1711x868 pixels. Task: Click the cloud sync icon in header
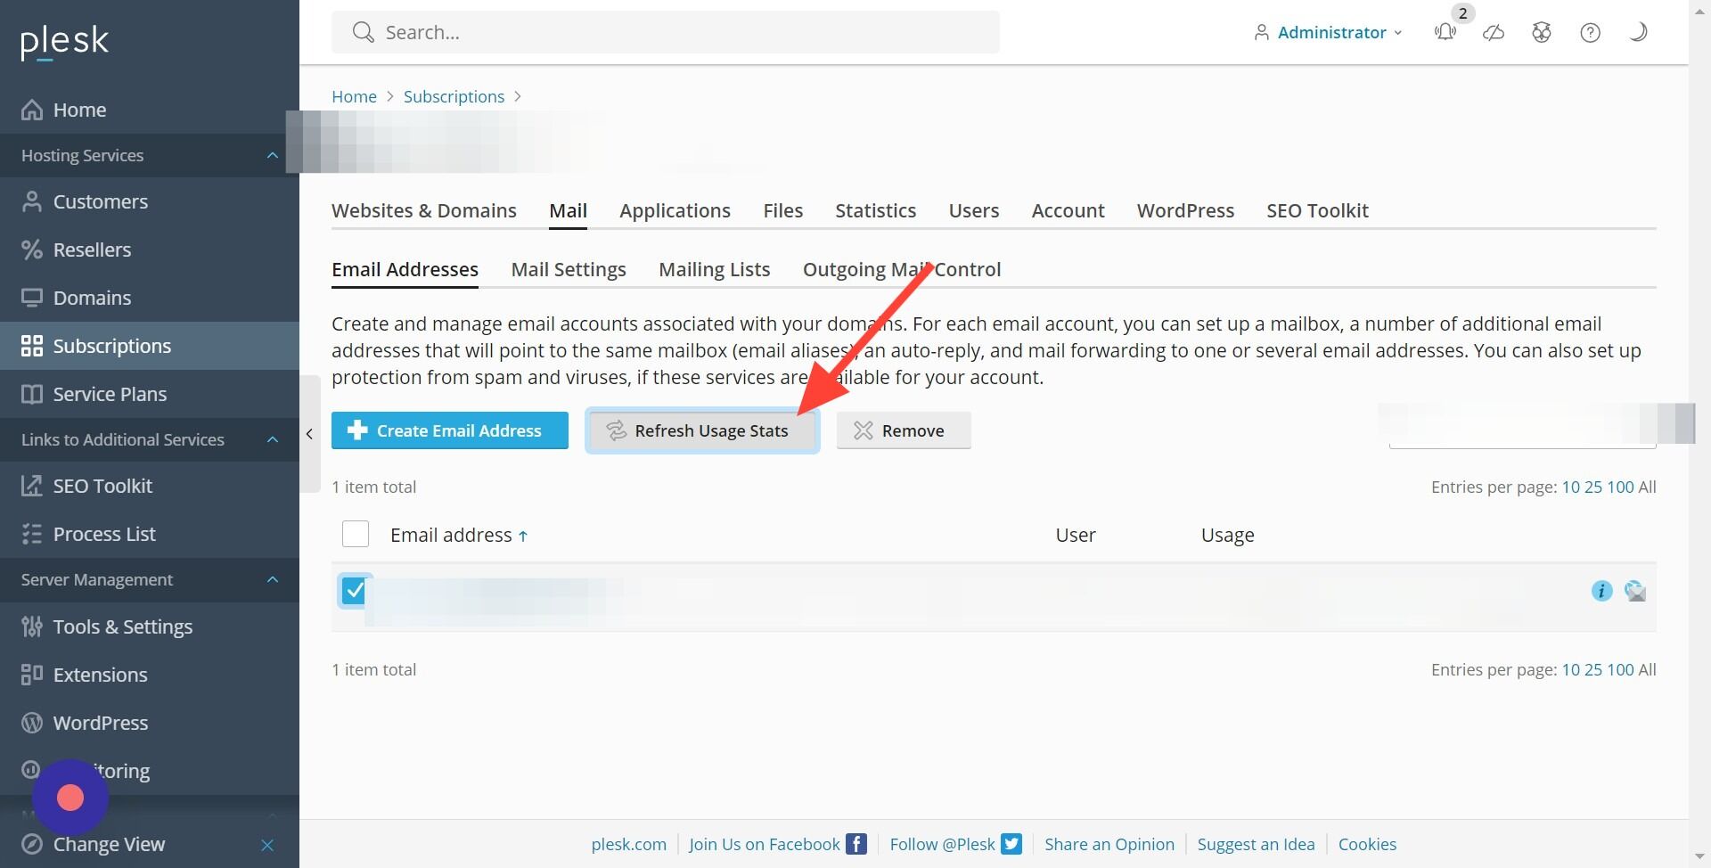1494,33
